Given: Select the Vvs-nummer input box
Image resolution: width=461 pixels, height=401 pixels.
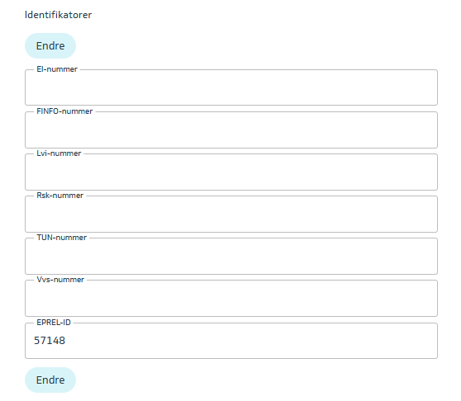Looking at the screenshot, I should point(231,298).
